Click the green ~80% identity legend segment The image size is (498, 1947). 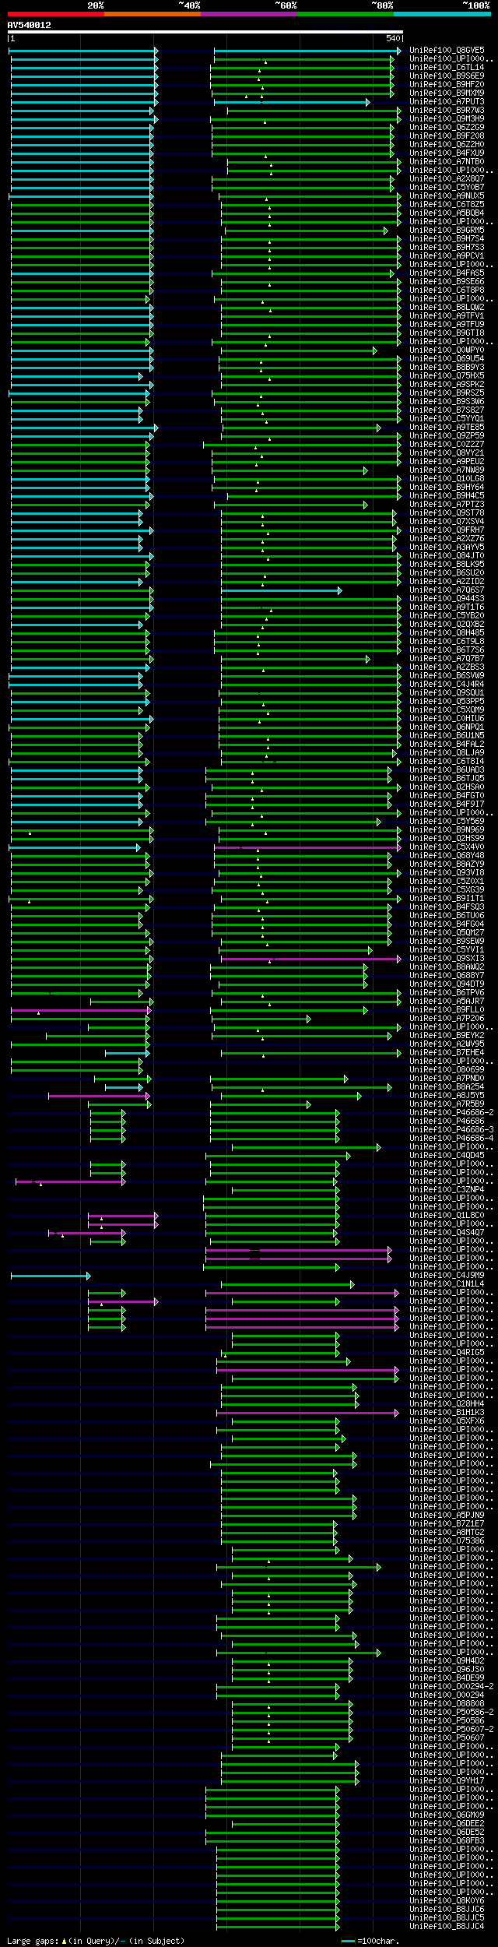(x=345, y=14)
